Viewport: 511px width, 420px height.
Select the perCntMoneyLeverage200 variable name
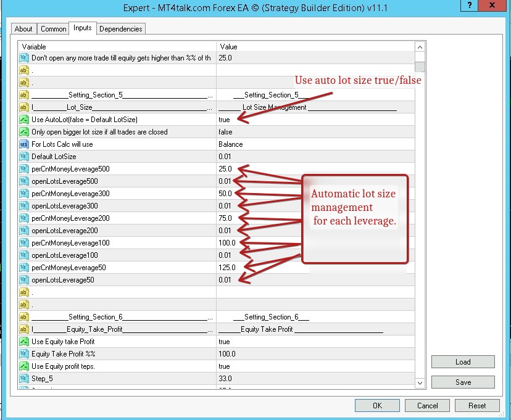coord(70,218)
